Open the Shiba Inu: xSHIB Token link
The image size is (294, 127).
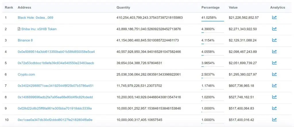coord(39,29)
